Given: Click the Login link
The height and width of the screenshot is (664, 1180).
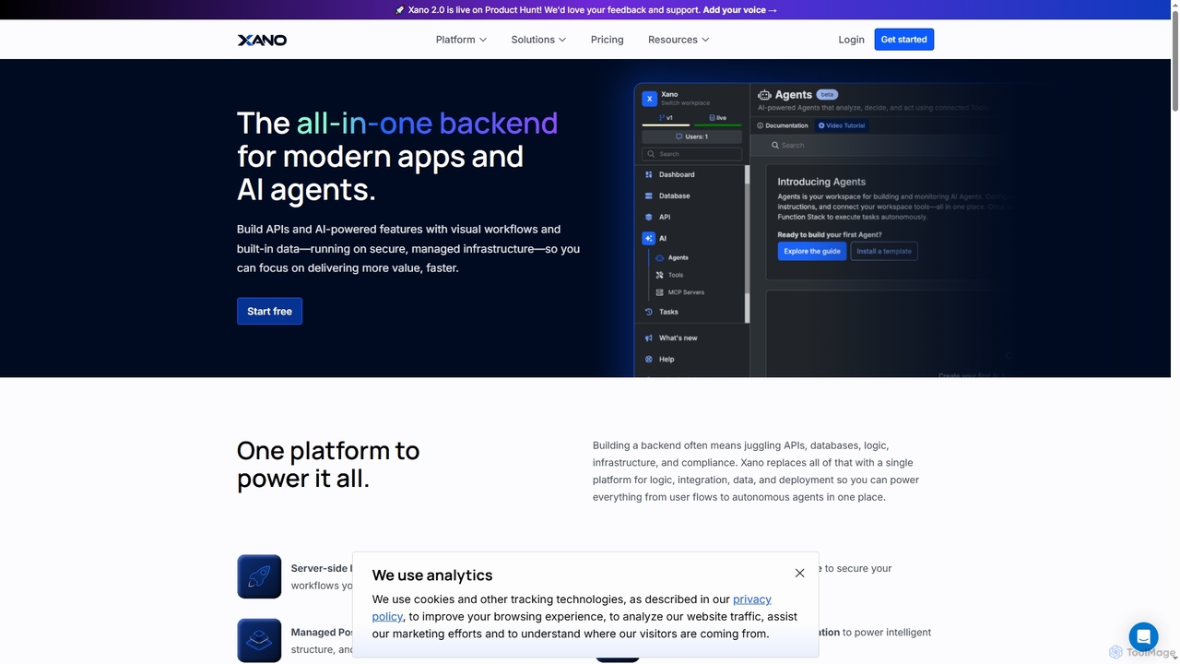Looking at the screenshot, I should [851, 40].
